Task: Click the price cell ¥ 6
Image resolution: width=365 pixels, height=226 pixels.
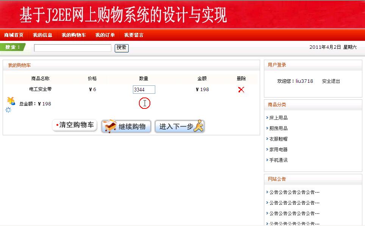Action: point(92,90)
